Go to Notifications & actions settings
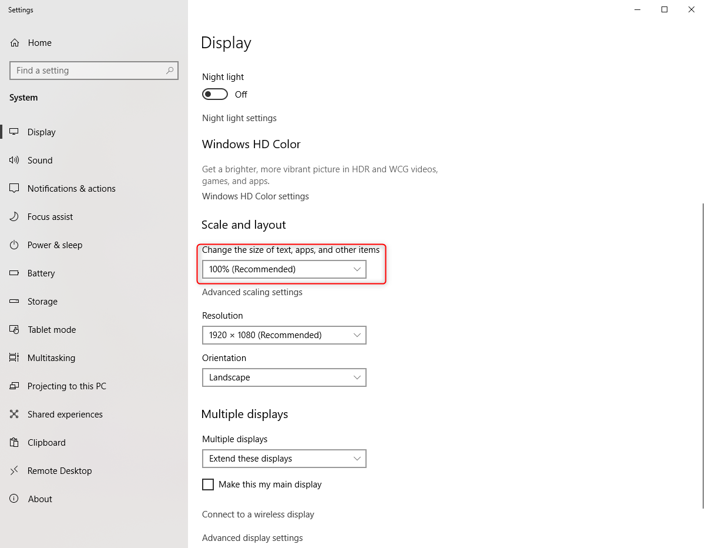This screenshot has height=548, width=705. [71, 189]
